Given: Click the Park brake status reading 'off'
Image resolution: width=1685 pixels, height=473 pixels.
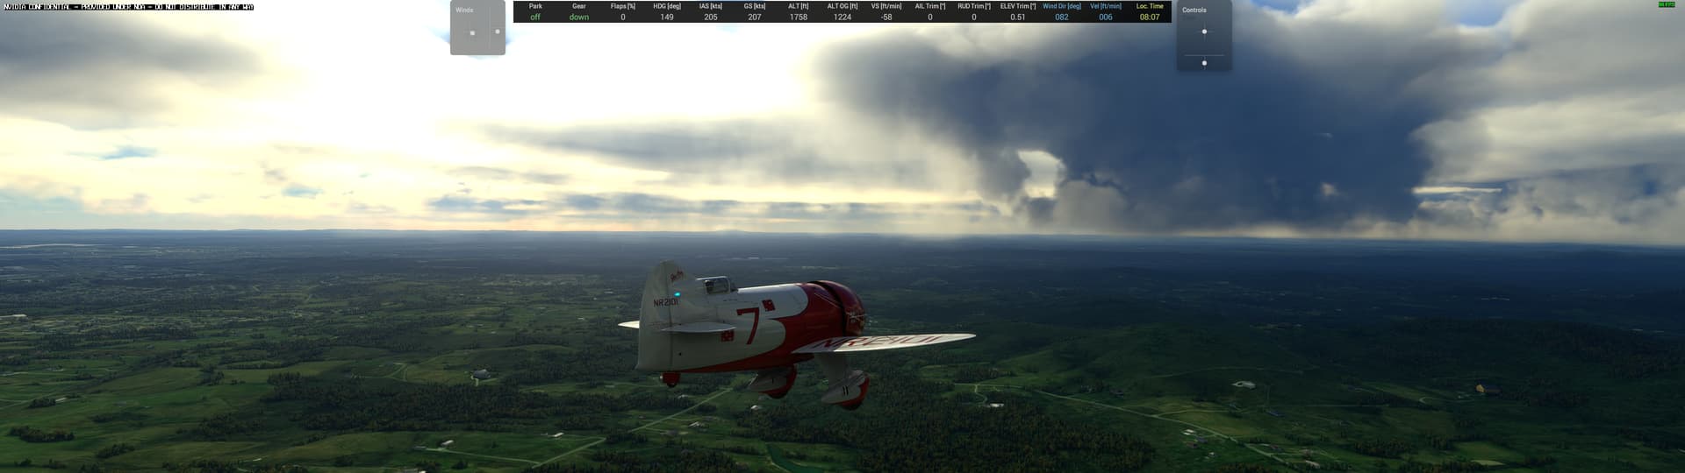Looking at the screenshot, I should 535,17.
